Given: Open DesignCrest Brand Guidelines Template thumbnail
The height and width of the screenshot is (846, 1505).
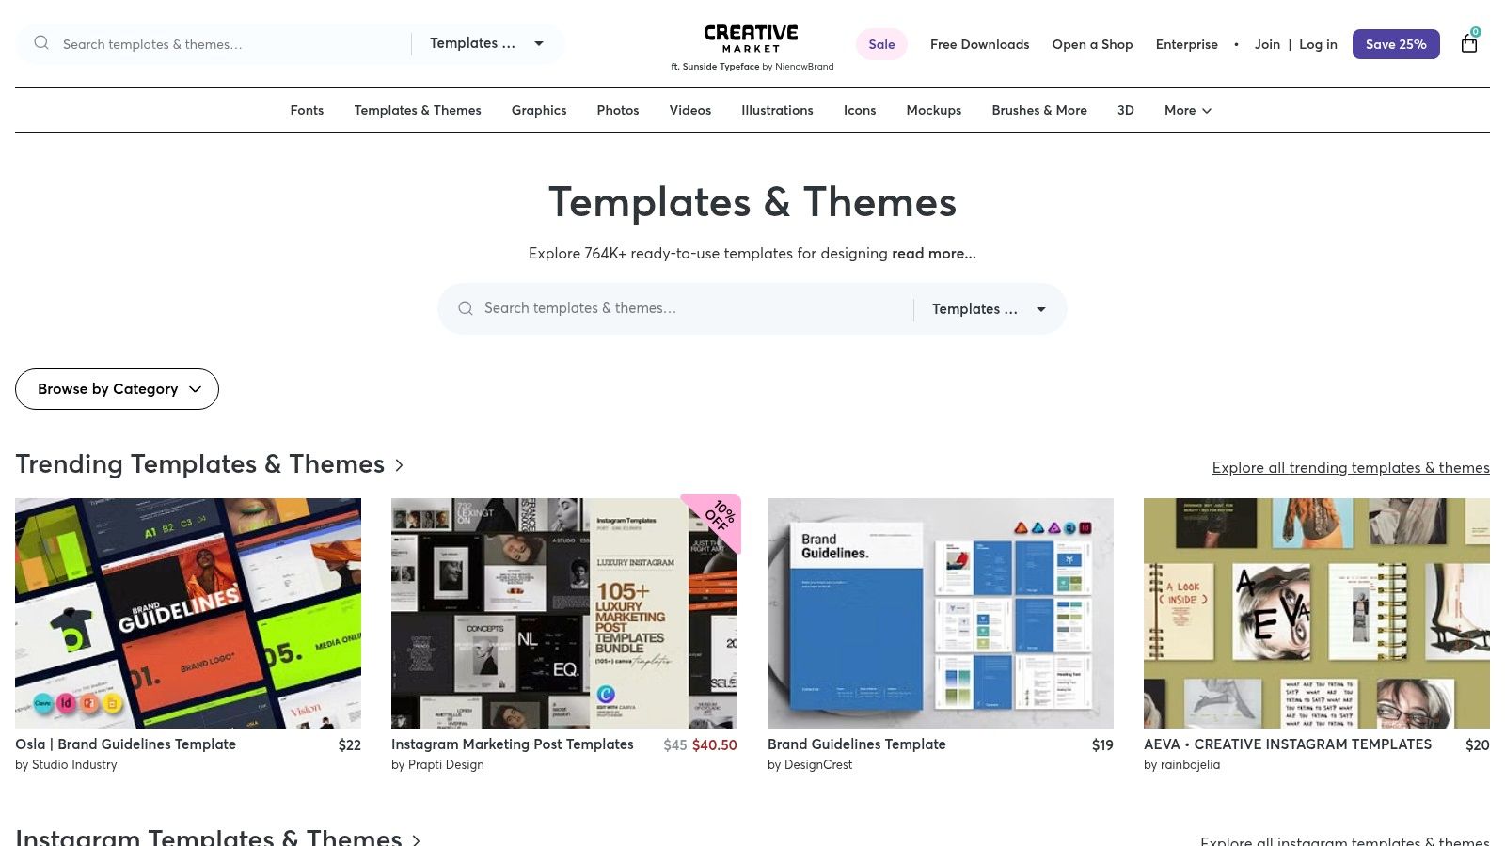Looking at the screenshot, I should pos(941,613).
